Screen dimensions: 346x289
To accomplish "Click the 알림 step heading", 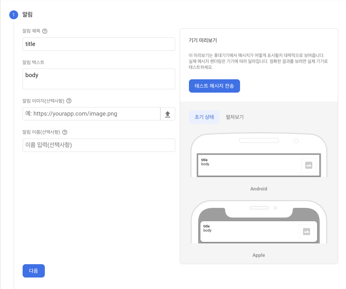I will [x=27, y=14].
